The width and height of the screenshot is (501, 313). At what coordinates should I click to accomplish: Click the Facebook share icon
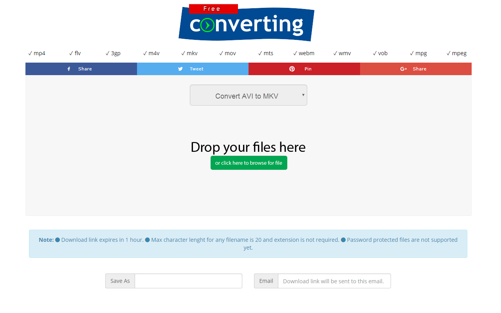(69, 69)
